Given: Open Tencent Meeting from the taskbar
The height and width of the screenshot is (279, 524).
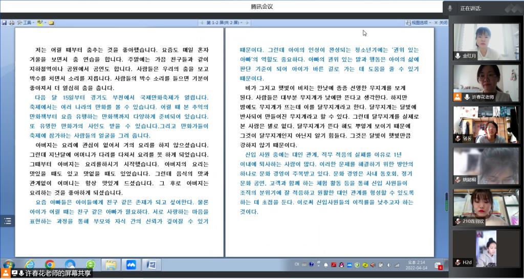Looking at the screenshot, I should tap(131, 265).
